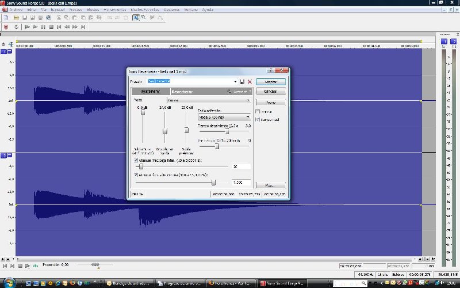Click the Save disk toolbar icon
The height and width of the screenshot is (288, 460).
tap(25, 18)
